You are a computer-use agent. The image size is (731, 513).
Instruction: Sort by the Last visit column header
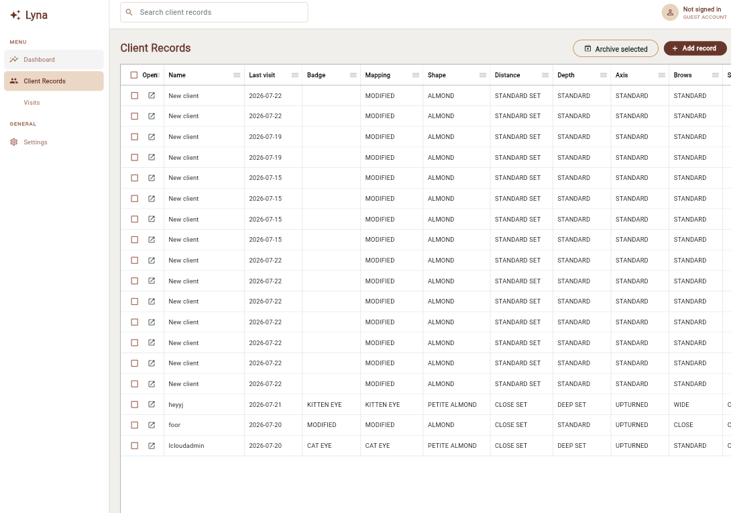coord(262,75)
